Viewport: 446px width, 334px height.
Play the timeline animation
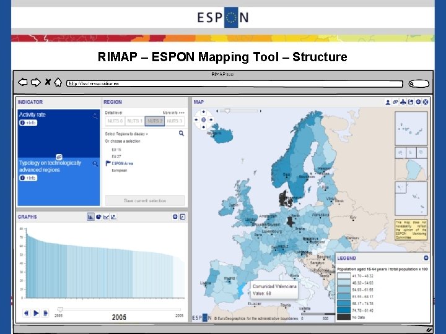tap(36, 313)
